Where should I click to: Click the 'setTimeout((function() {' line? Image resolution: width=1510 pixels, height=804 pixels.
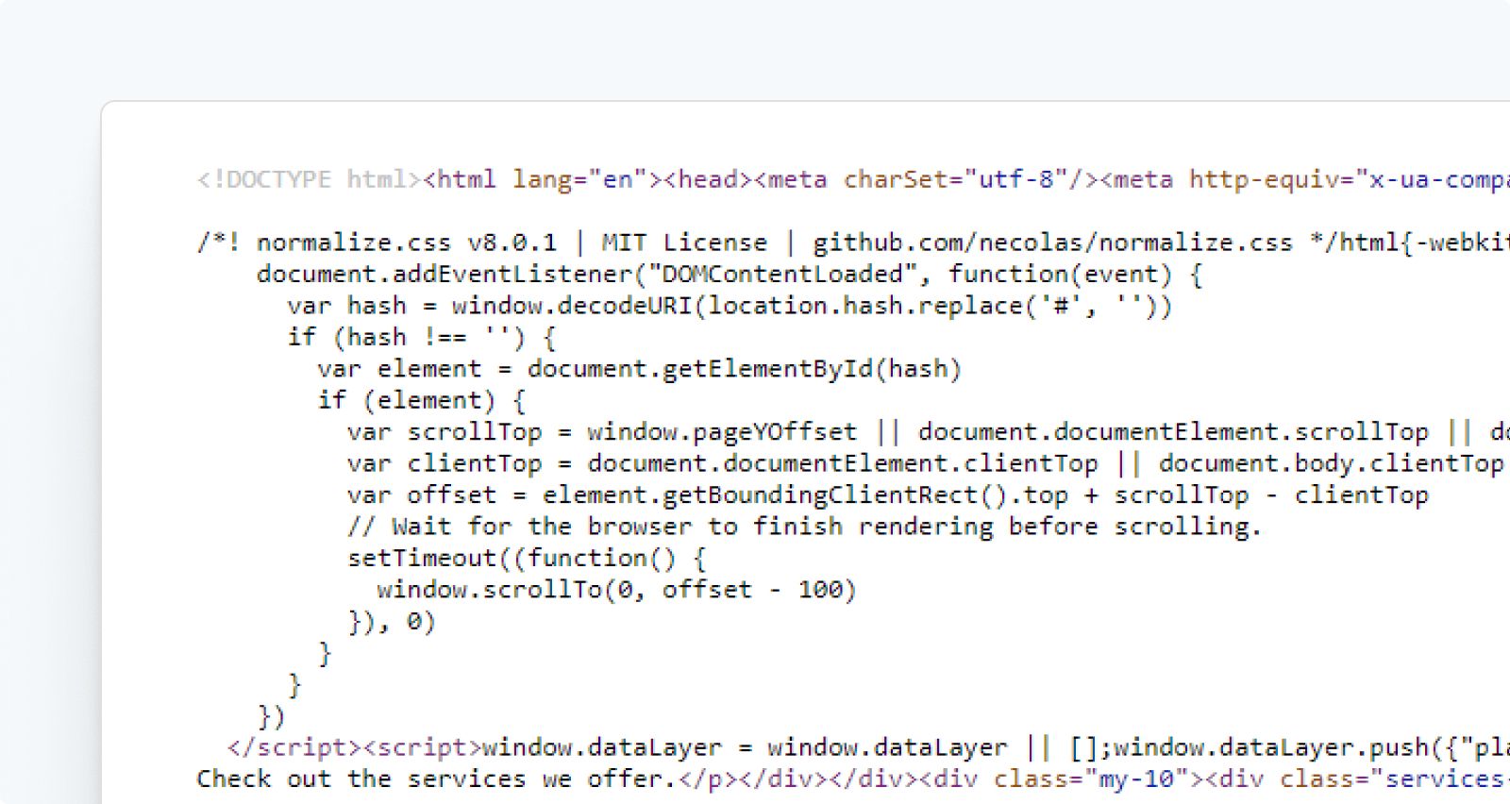coord(527,559)
